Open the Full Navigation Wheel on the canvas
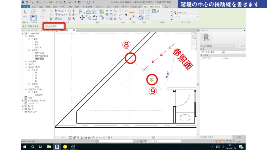 click(193, 37)
